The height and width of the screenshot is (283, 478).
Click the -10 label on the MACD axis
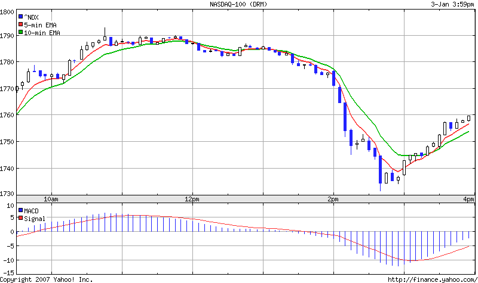coord(8,260)
